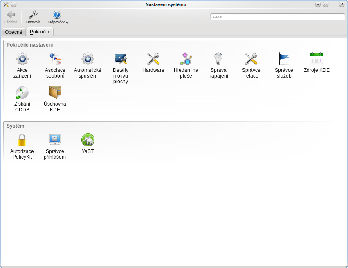
Task: Close the Nastavení systému window
Action: [x=341, y=4]
